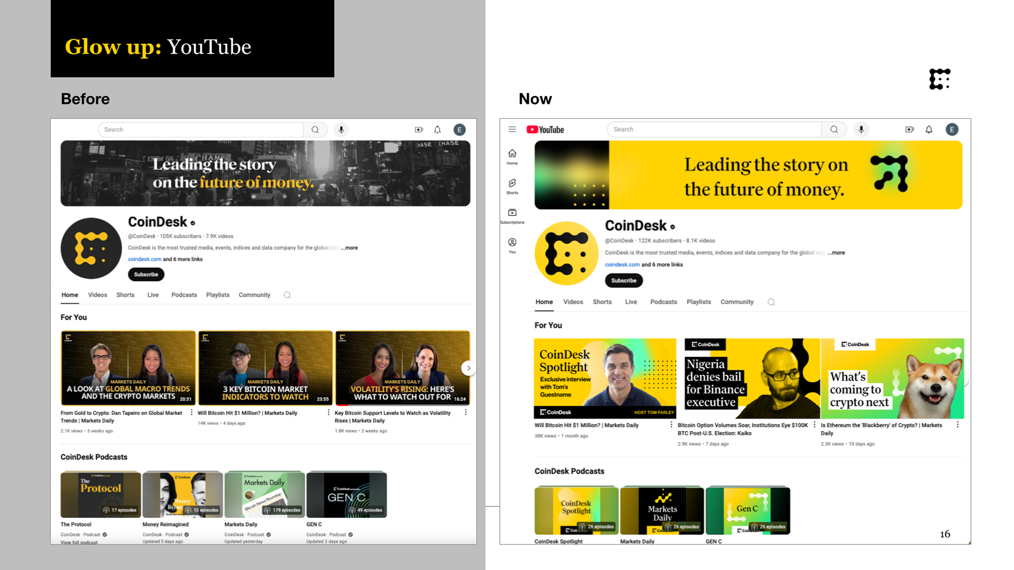The width and height of the screenshot is (1014, 570).
Task: Select Live tab in Now screenshot
Action: pyautogui.click(x=631, y=302)
